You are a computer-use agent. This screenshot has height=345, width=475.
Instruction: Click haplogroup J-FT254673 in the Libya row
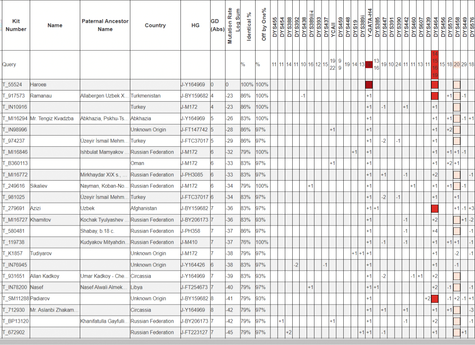195,287
